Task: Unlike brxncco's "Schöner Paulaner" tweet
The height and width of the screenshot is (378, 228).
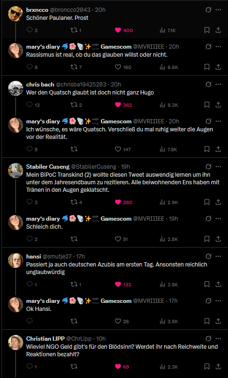Action: 124,30
